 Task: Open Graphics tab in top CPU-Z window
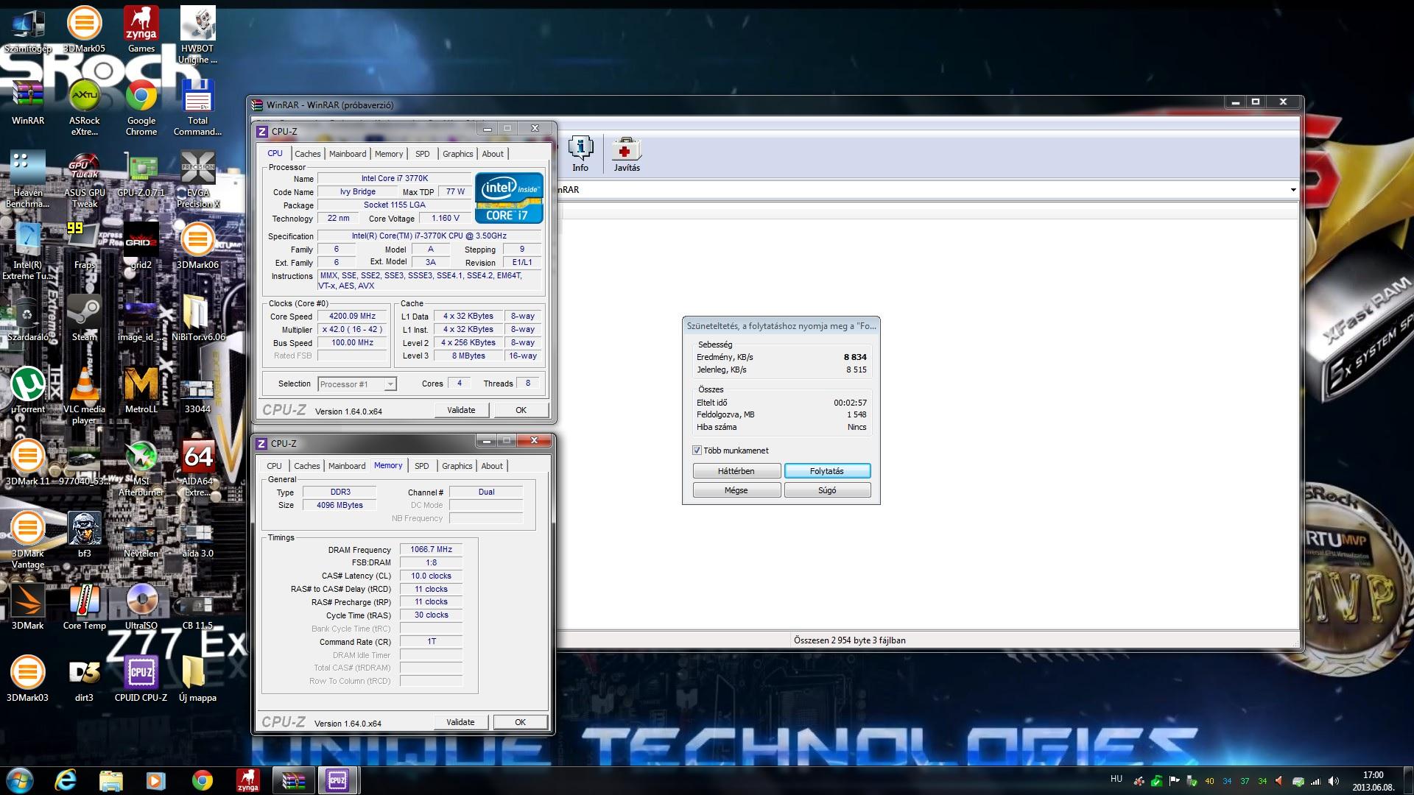coord(458,154)
